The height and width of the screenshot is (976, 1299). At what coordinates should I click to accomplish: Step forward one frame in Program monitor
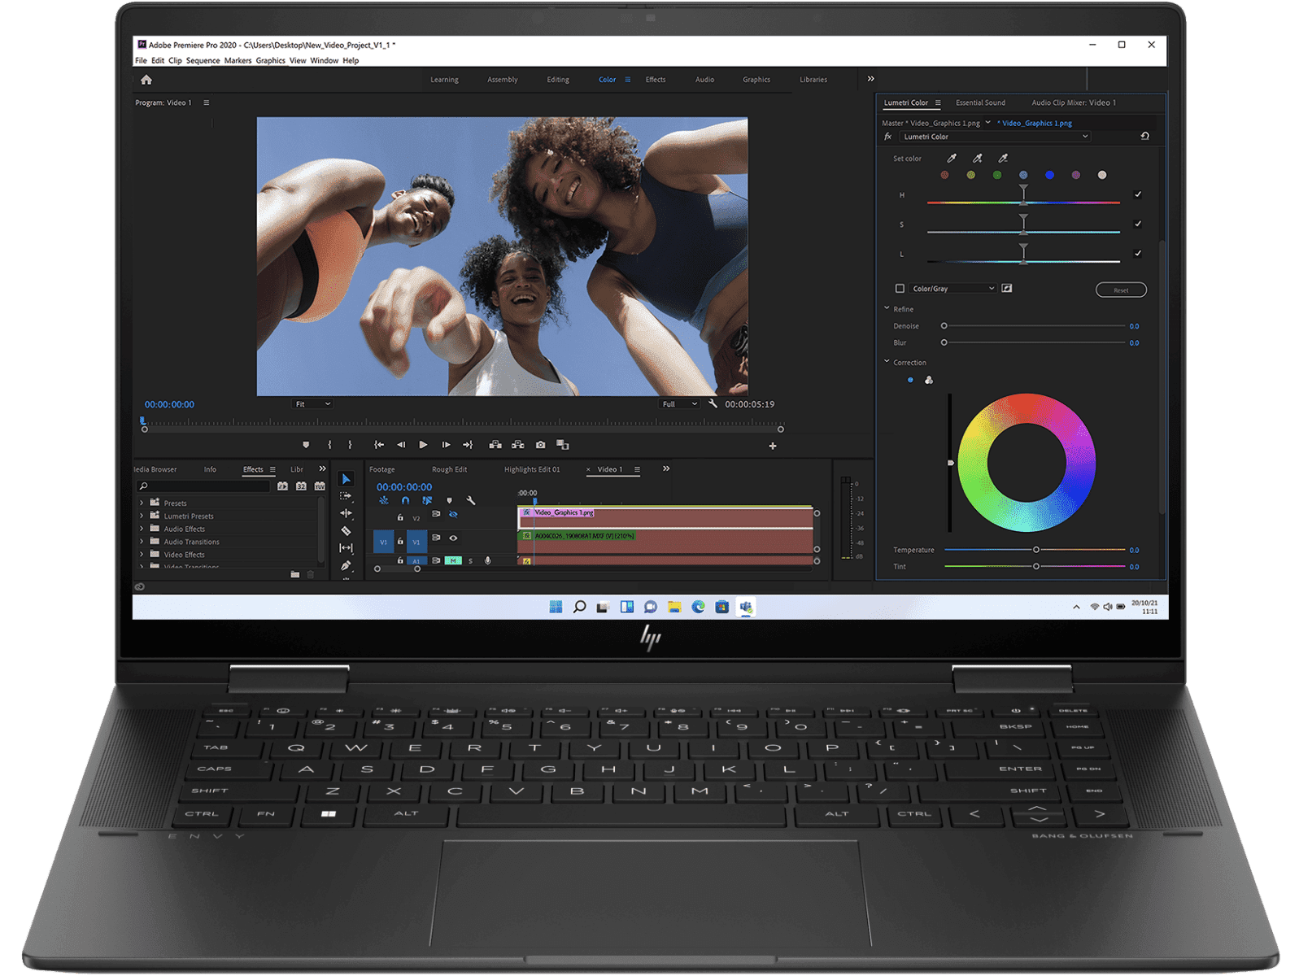[446, 445]
